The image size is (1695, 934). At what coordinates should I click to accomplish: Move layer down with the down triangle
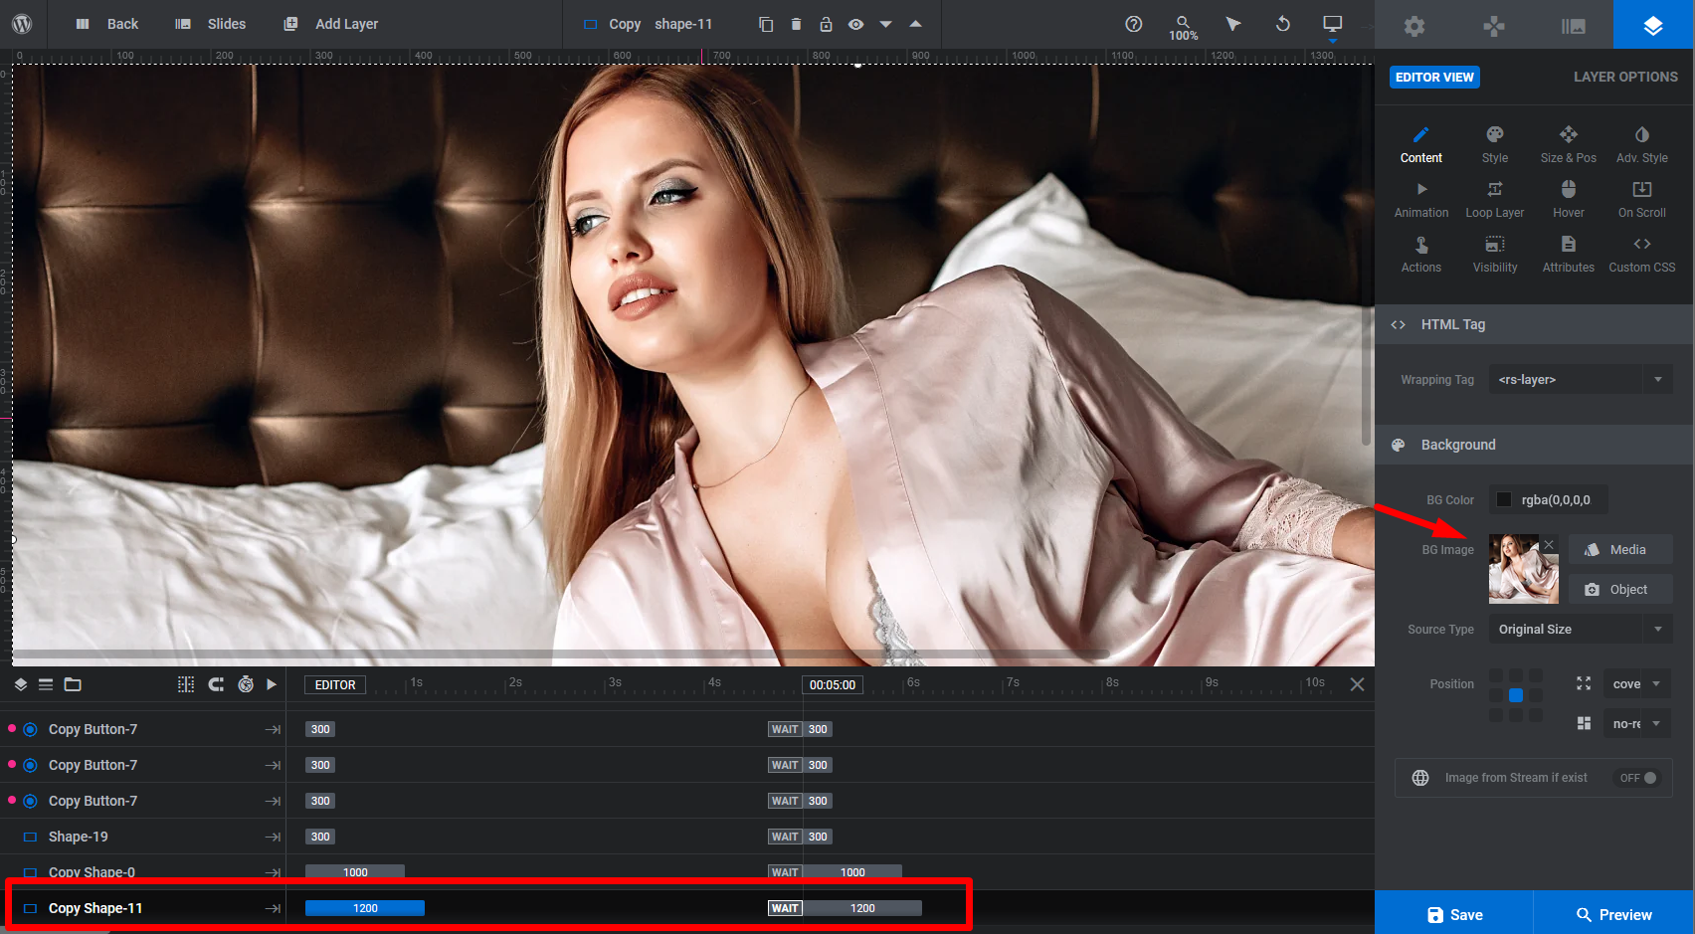885,24
